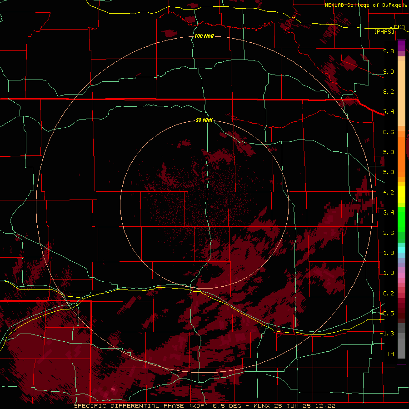The height and width of the screenshot is (409, 409).
Task: Click the 6.6 scale value
Action: pyautogui.click(x=389, y=132)
